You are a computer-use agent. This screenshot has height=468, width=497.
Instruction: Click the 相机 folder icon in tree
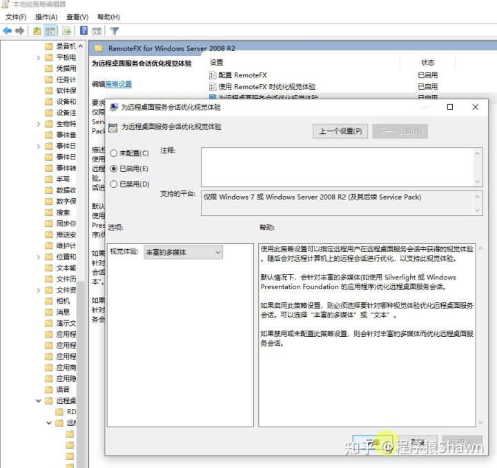point(48,301)
